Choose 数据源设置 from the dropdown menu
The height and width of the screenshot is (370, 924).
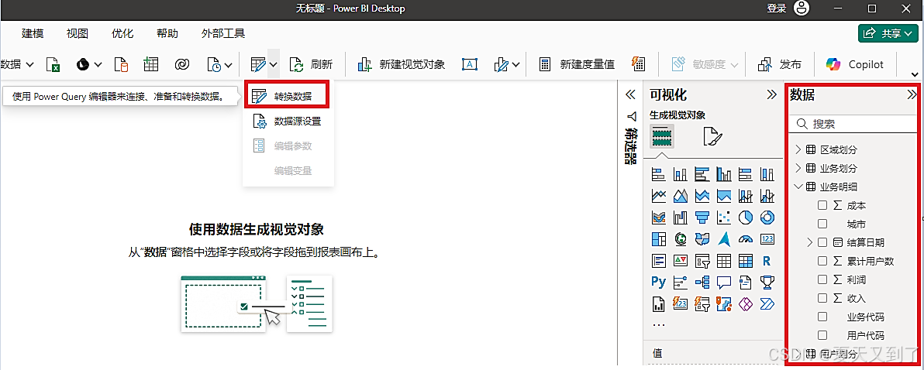288,122
